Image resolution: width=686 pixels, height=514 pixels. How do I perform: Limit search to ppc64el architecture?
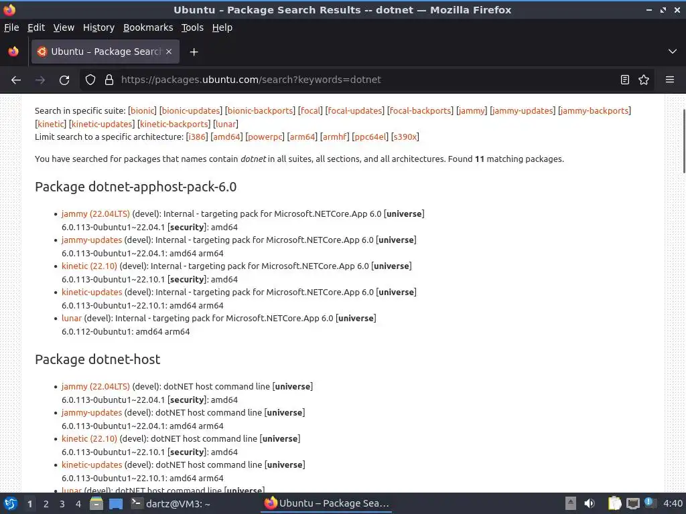pos(370,137)
